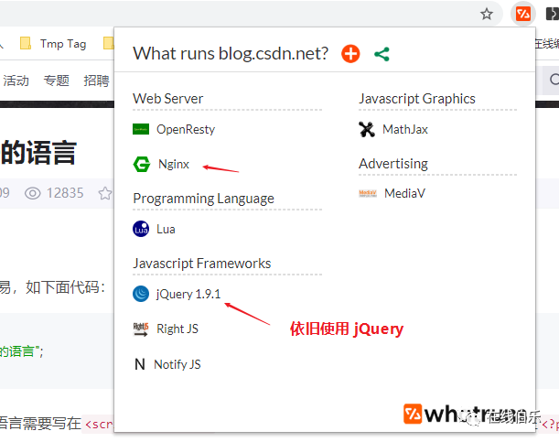This screenshot has width=559, height=442.
Task: Open the 活动 navigation item
Action: (16, 81)
